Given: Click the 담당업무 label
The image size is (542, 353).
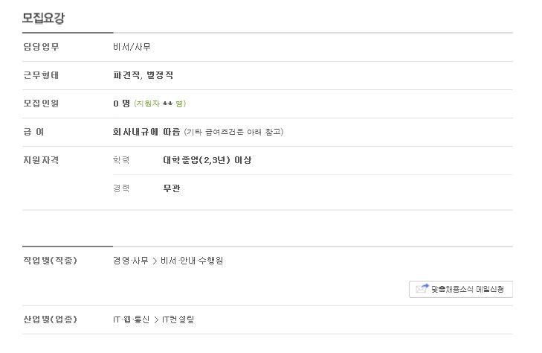Looking at the screenshot, I should [41, 47].
